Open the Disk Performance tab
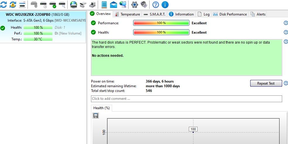Viewport: 288px width, 144px height. click(x=230, y=14)
